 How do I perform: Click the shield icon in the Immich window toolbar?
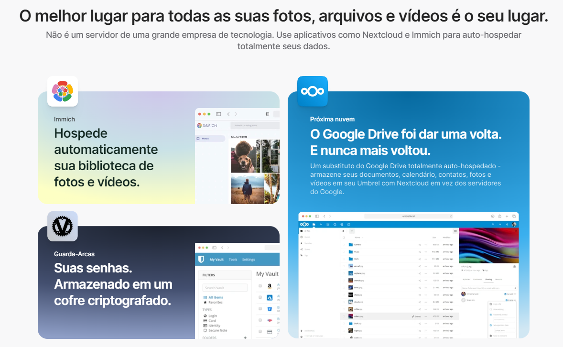267,114
